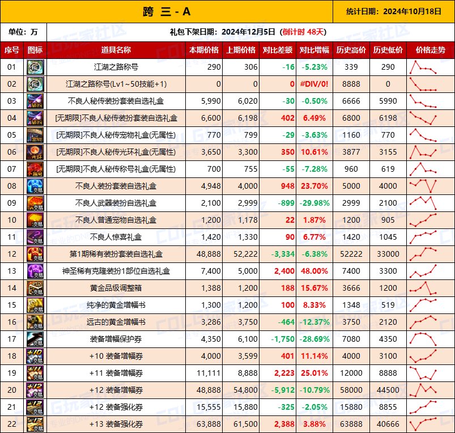Click the row 21 +12 装备强化券 icon

pos(35,407)
